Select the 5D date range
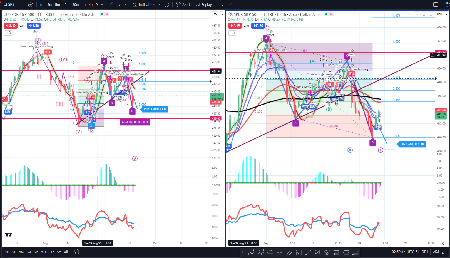The image size is (450, 258). point(14,252)
